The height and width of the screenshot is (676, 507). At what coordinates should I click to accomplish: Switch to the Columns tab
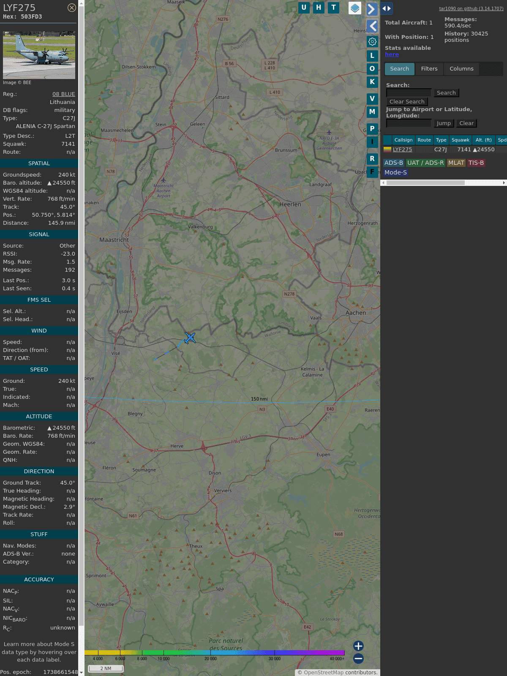(461, 69)
